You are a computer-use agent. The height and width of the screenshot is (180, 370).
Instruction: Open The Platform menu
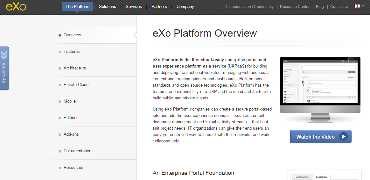click(77, 7)
